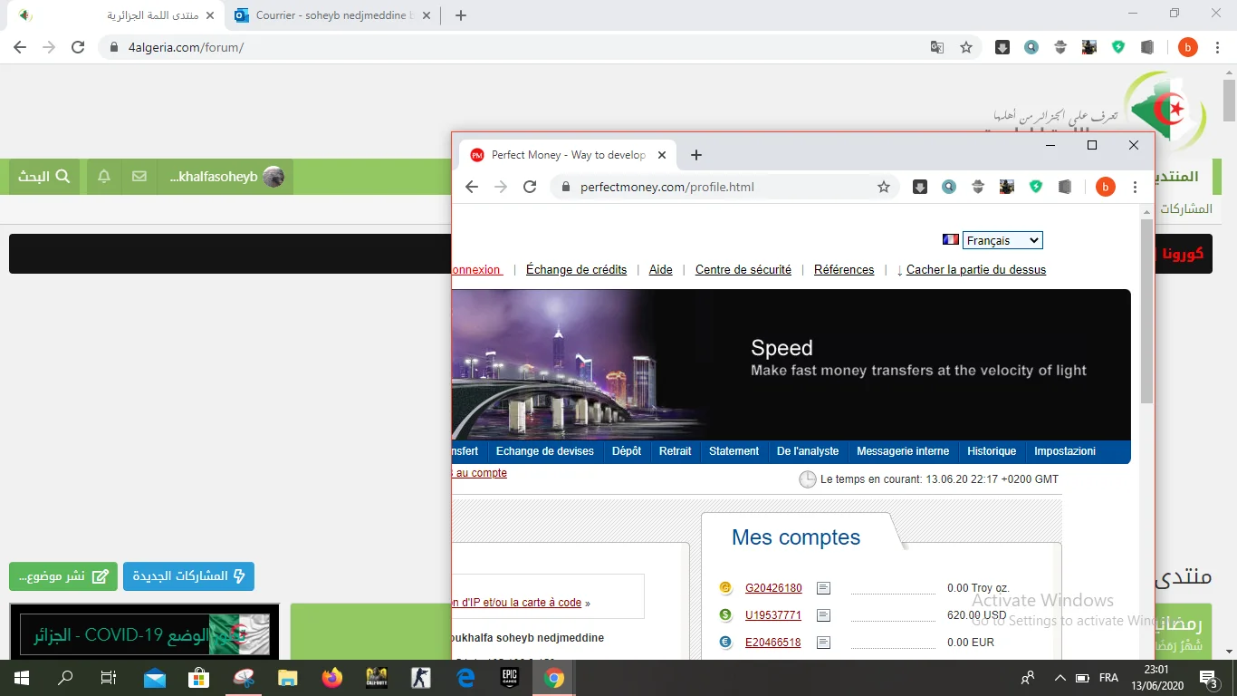
Task: Click the Aide link
Action: tap(661, 270)
